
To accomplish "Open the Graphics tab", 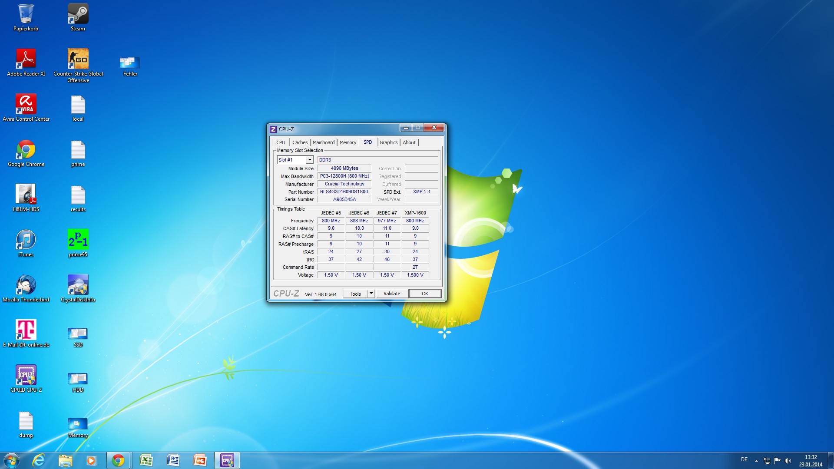I will (388, 142).
